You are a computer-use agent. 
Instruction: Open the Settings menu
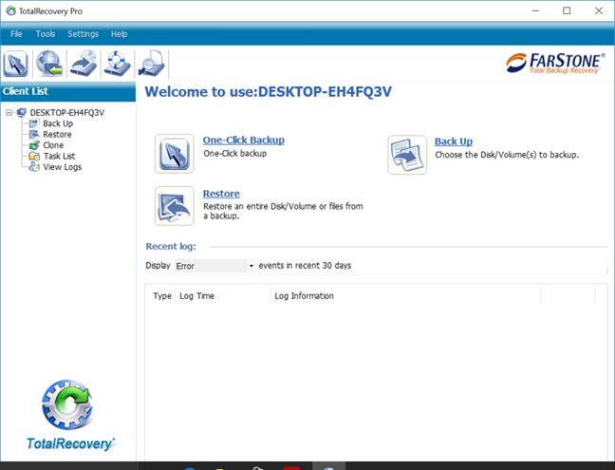83,34
